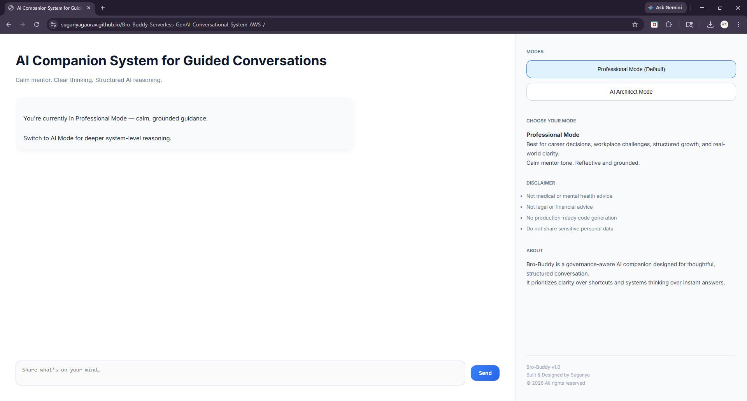
Task: Close the AI Companion System tab
Action: click(x=89, y=8)
